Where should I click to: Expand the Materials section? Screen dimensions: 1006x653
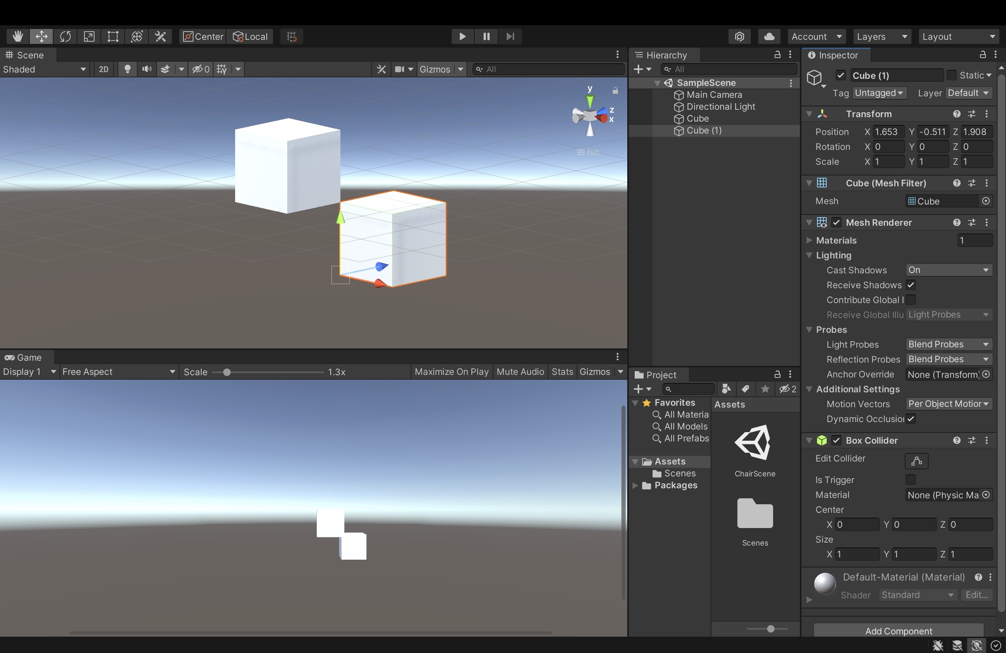[x=809, y=240]
